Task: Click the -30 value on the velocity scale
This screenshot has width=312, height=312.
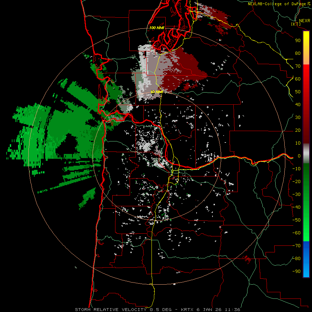Action: [296, 194]
